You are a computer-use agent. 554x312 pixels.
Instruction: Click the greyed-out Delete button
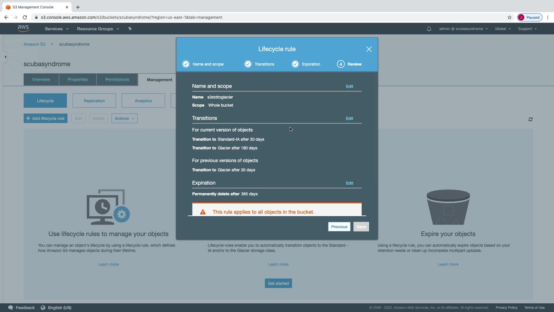click(x=98, y=118)
